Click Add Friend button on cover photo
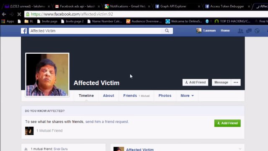The image size is (268, 151). pyautogui.click(x=196, y=82)
